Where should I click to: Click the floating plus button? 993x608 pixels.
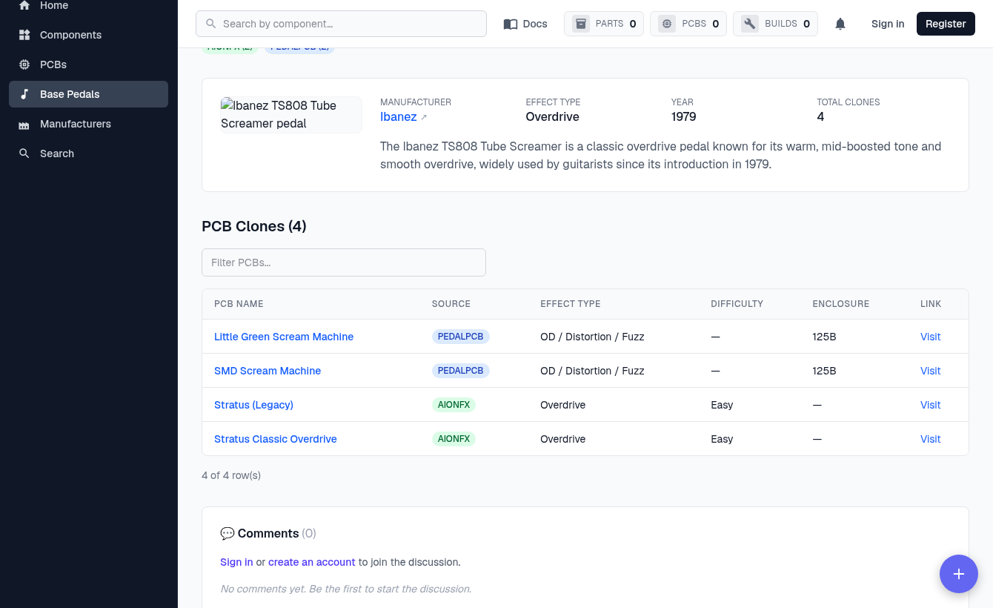pos(959,574)
